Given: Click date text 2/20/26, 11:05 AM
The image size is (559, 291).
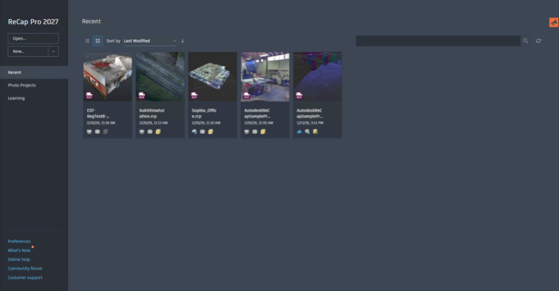Looking at the screenshot, I should point(258,123).
